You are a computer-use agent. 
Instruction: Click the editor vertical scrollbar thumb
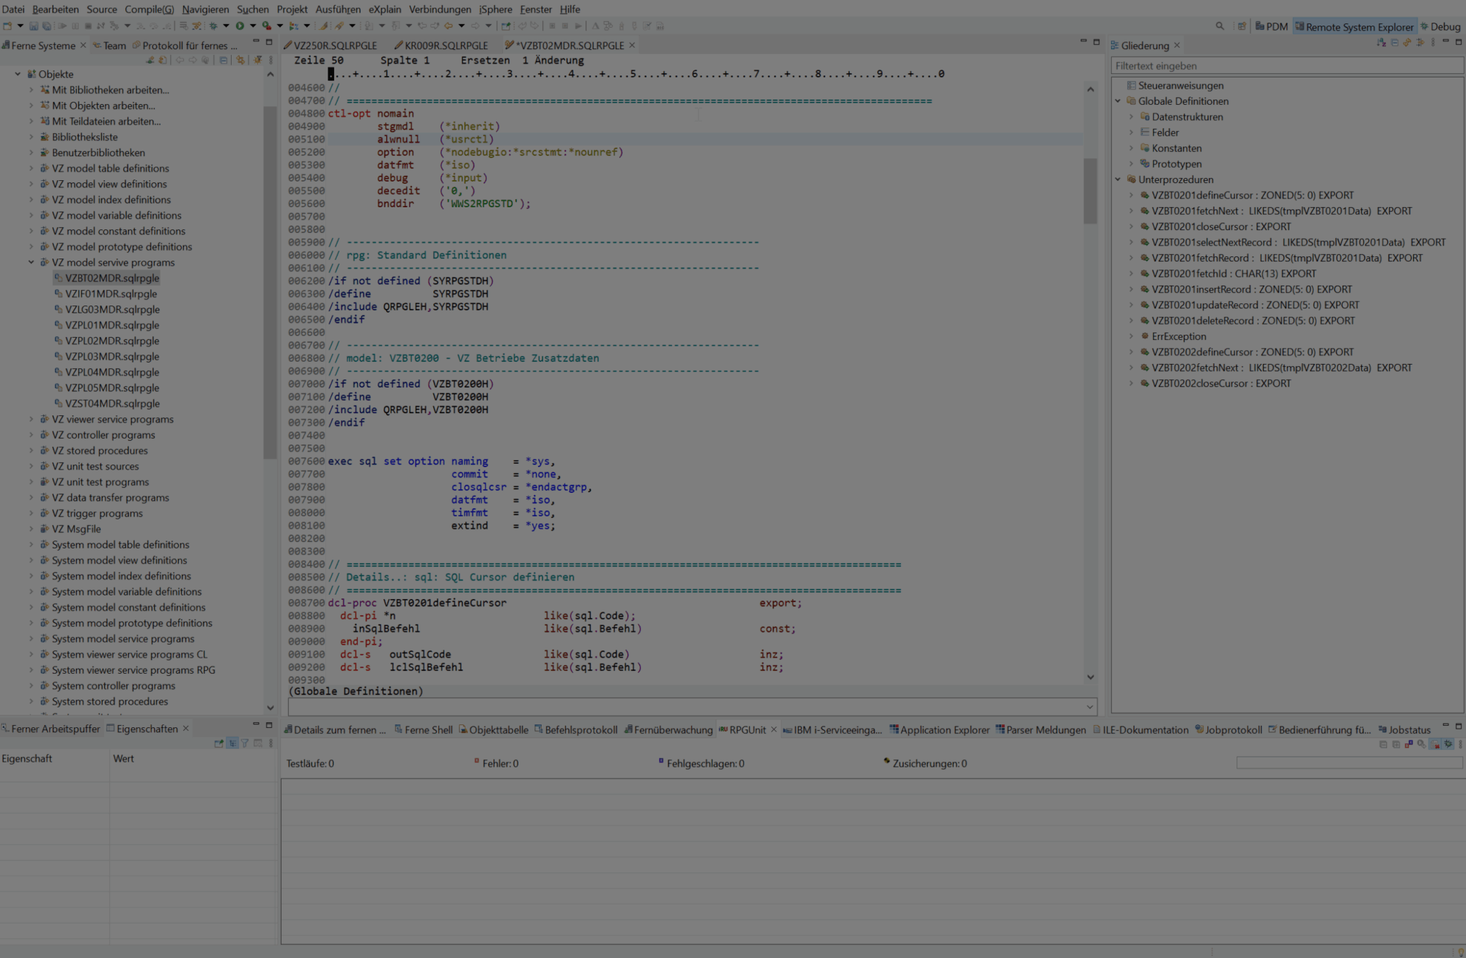1090,190
